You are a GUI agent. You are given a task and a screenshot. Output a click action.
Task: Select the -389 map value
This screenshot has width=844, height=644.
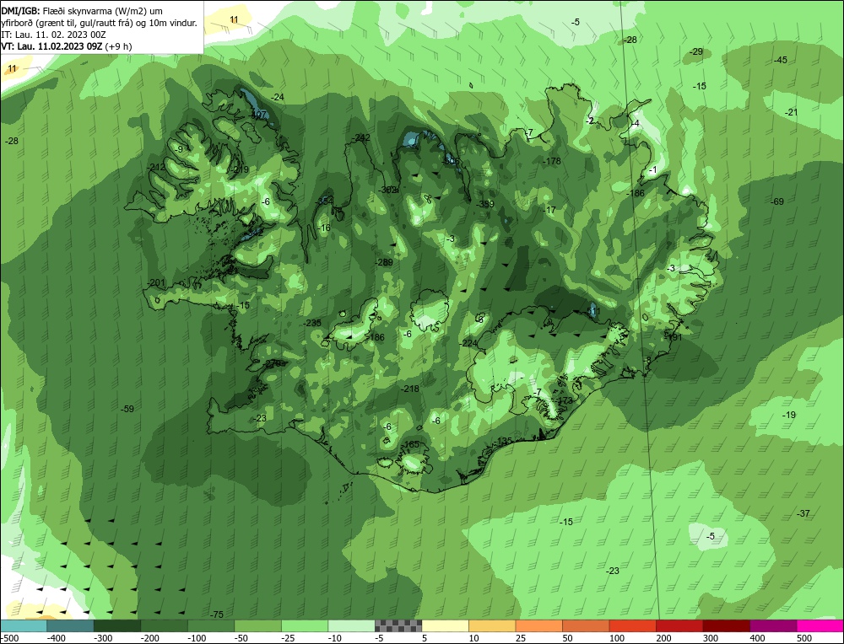coord(484,204)
